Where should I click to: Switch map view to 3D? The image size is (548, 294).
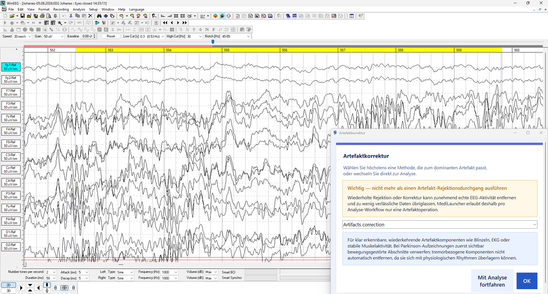click(x=9, y=291)
